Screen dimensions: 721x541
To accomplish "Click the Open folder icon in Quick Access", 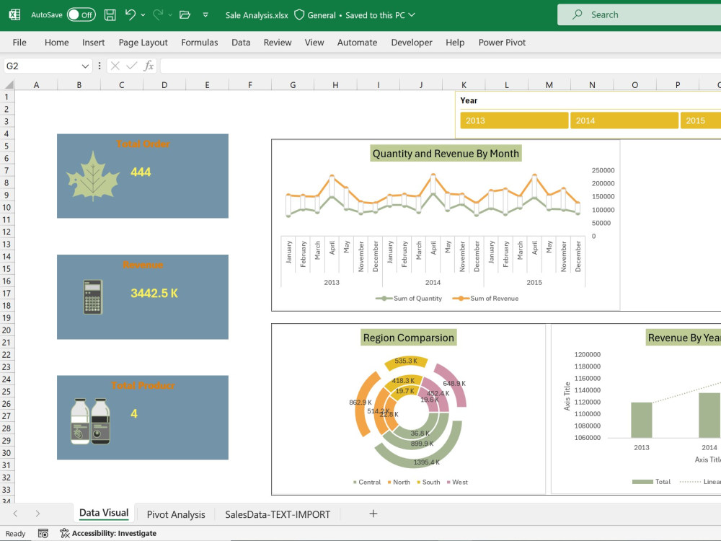I will click(x=185, y=14).
